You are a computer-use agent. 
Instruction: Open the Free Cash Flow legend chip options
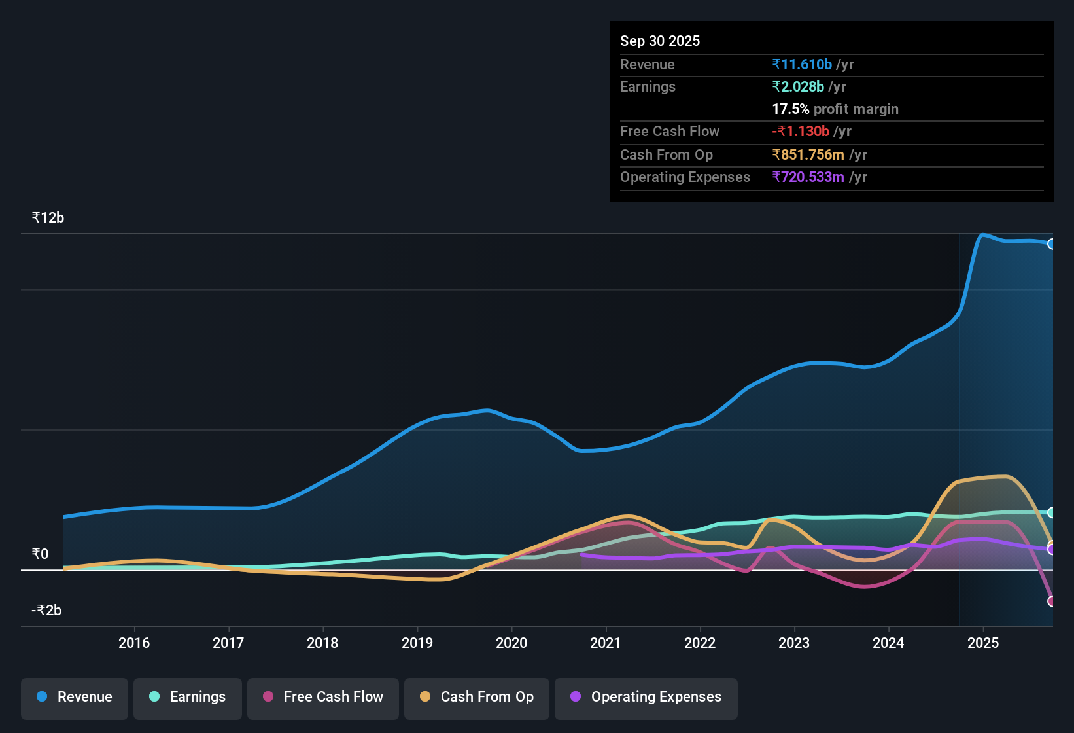322,697
